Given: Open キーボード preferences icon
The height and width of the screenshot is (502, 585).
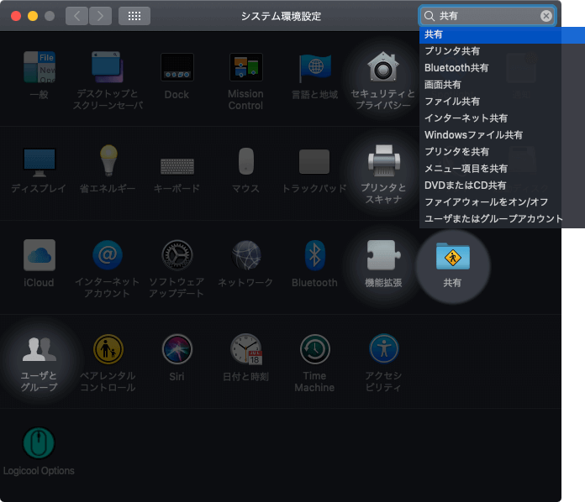Looking at the screenshot, I should [x=177, y=166].
